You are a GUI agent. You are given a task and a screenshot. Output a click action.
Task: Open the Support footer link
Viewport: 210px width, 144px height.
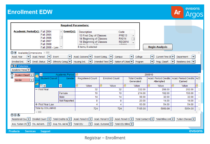tap(45, 131)
